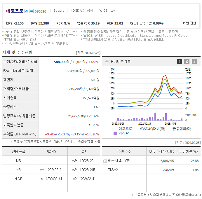Click the WICS : 화학 label
The image size is (202, 199).
[108, 11]
